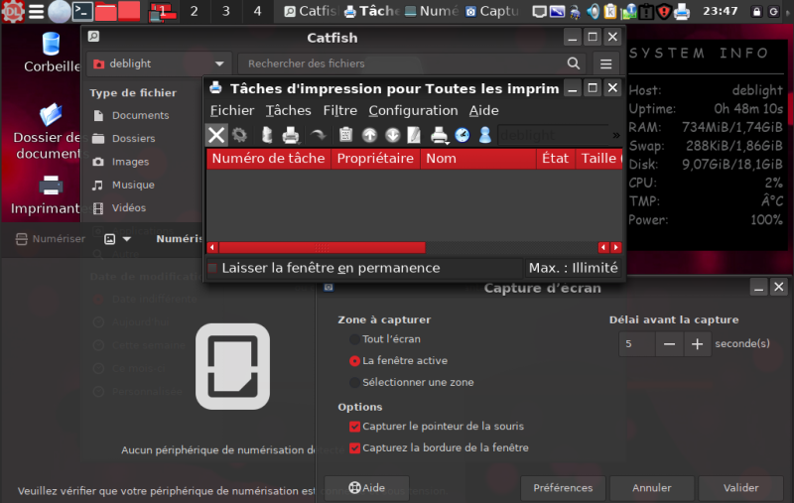The width and height of the screenshot is (794, 503).
Task: Open the Filtre menu
Action: 340,111
